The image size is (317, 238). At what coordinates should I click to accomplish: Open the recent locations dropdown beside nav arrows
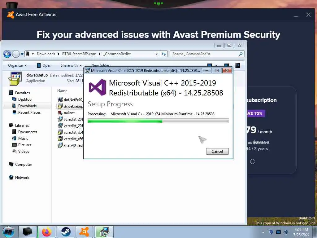[x=22, y=54]
